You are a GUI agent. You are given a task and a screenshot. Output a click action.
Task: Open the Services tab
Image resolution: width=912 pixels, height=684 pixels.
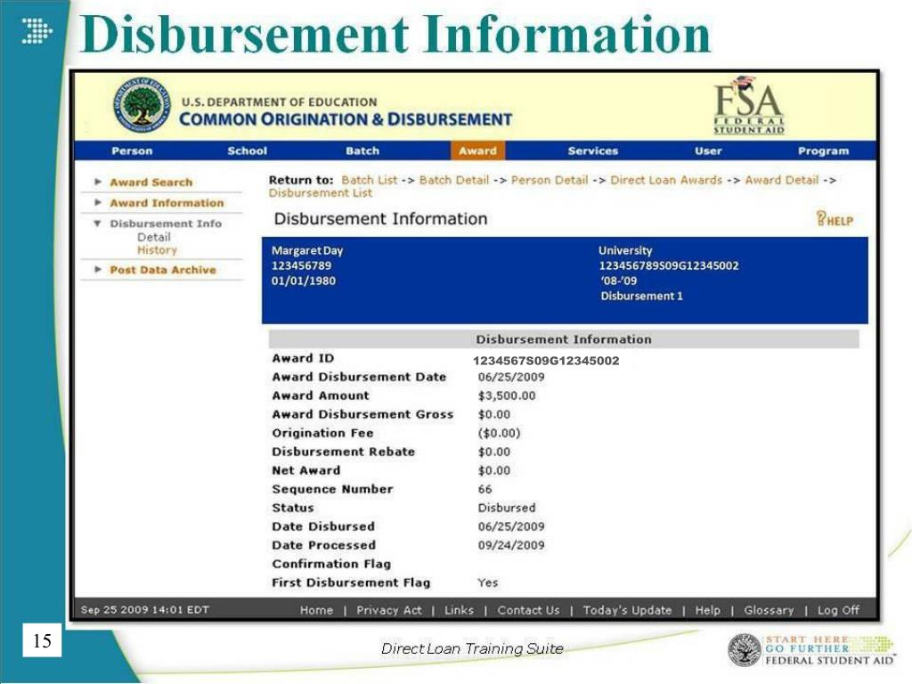coord(592,151)
